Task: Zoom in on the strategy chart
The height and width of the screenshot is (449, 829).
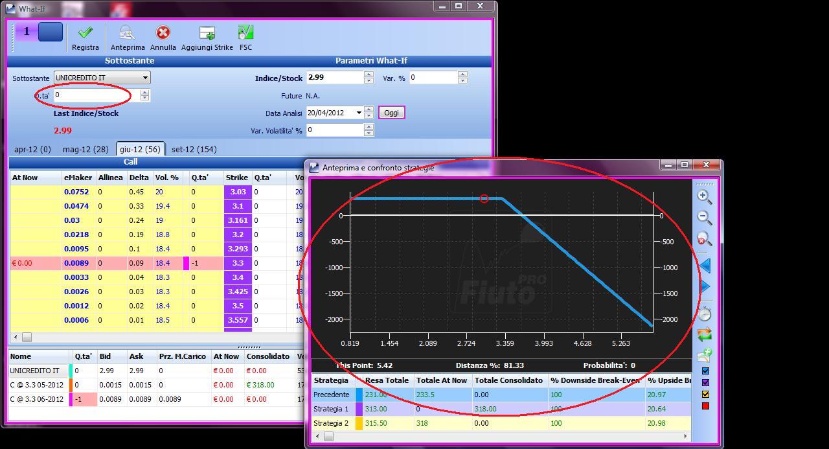Action: click(704, 196)
